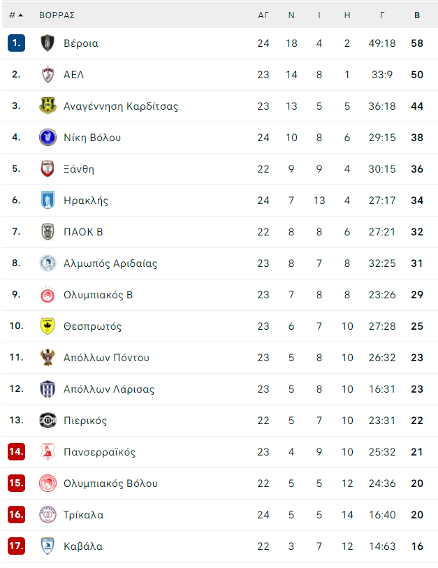Select the Θεσπρωτός yellow shield icon
438x568 pixels.
pyautogui.click(x=48, y=326)
